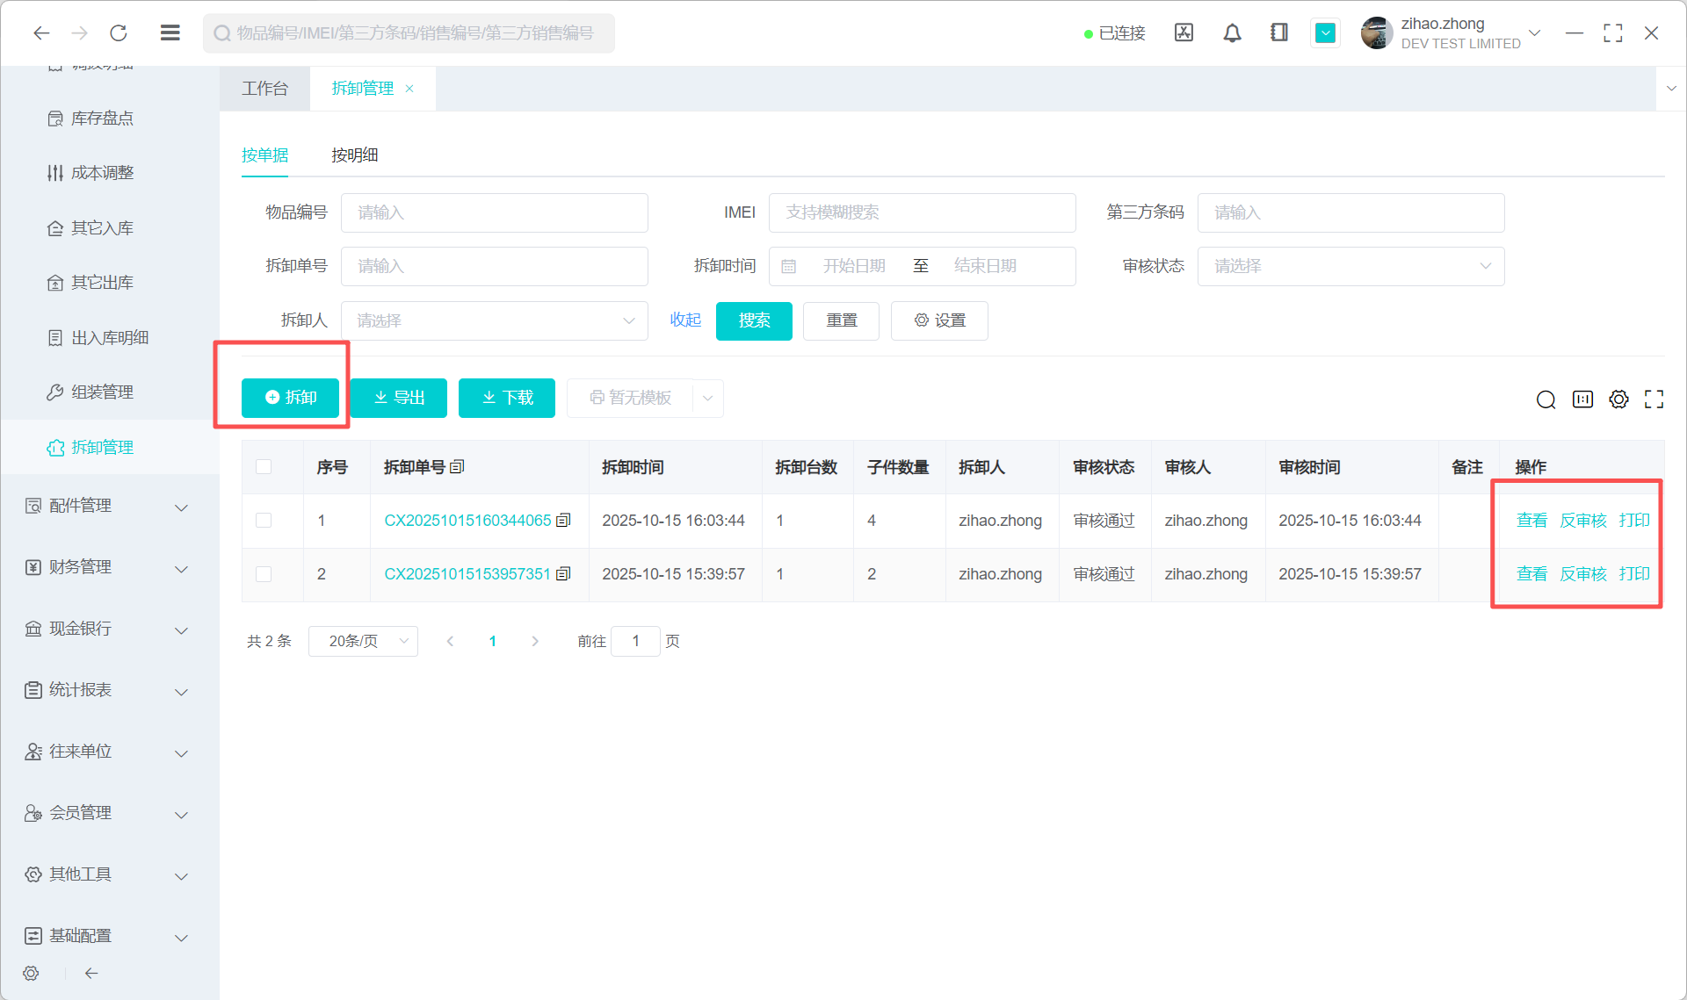
Task: Click the table search magnifier icon
Action: point(1546,399)
